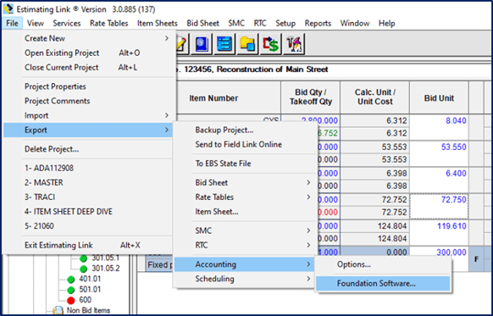Screen dimensions: 493x316
Task: Click the dollar sign export toolbar icon
Action: coord(270,44)
